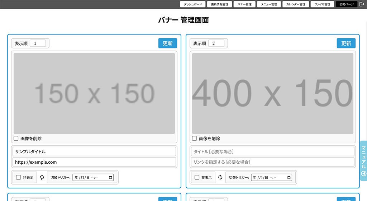The image size is (367, 201).
Task: Click the バナー 管理画面 heading
Action: 183,20
